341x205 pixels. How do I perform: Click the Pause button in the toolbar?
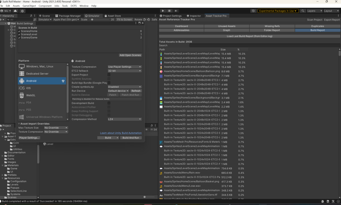click(x=169, y=11)
